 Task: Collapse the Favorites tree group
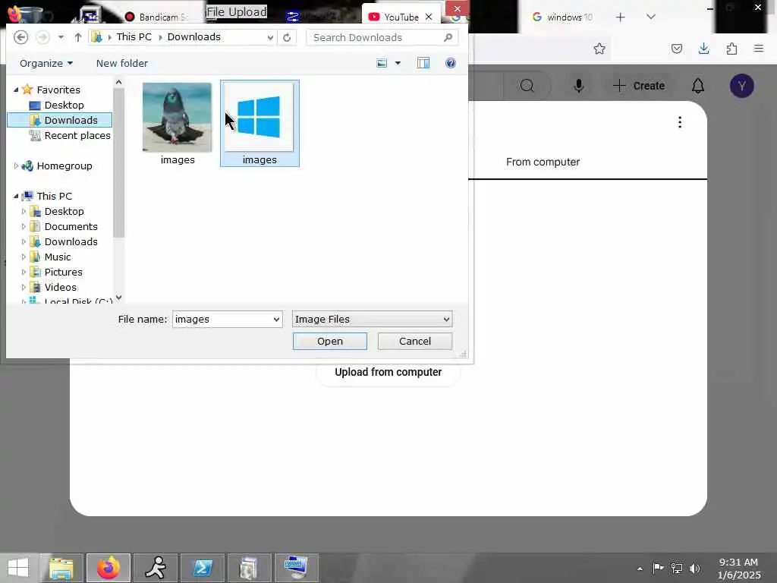16,90
